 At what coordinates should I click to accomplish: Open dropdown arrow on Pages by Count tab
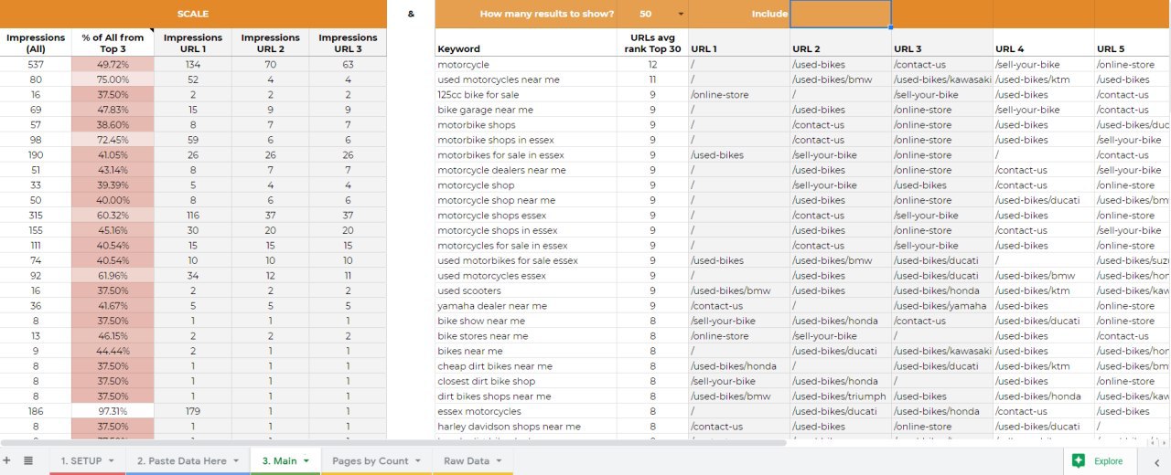point(417,461)
